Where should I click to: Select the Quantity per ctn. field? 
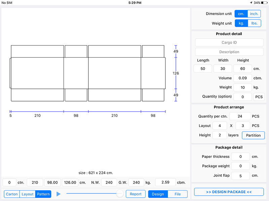tap(240, 116)
